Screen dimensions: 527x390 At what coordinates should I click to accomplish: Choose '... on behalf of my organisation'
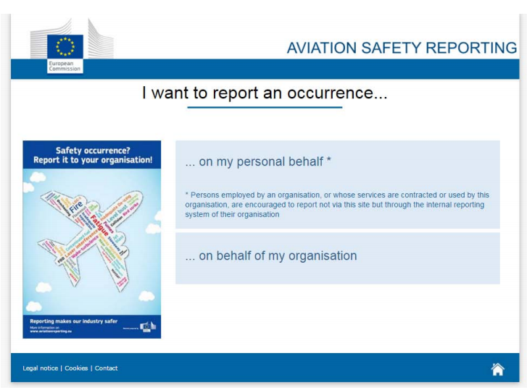(x=271, y=255)
